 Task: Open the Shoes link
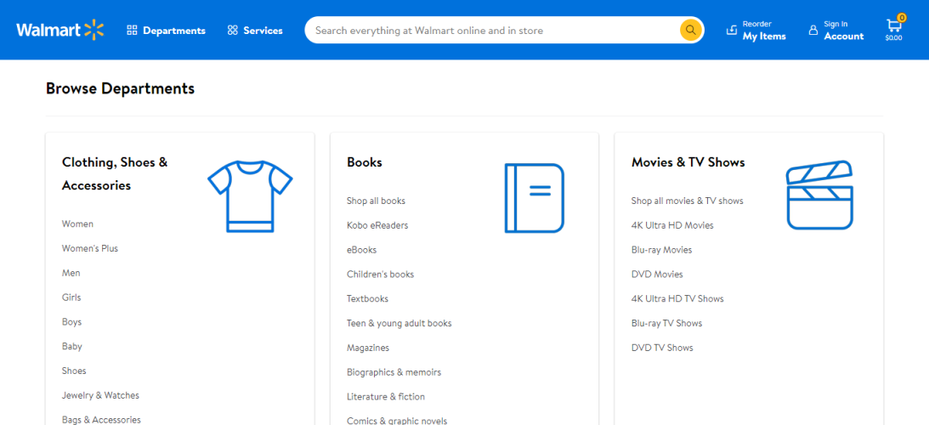74,371
